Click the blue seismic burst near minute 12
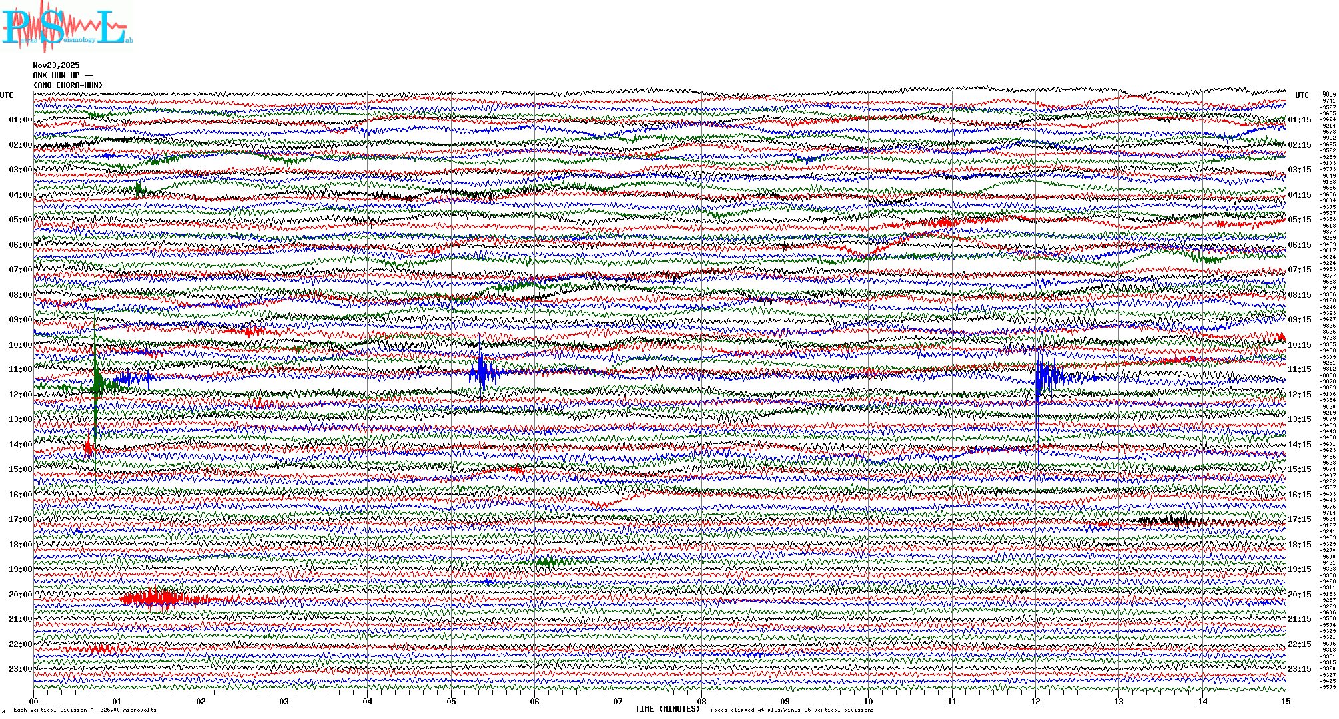 tap(1046, 377)
